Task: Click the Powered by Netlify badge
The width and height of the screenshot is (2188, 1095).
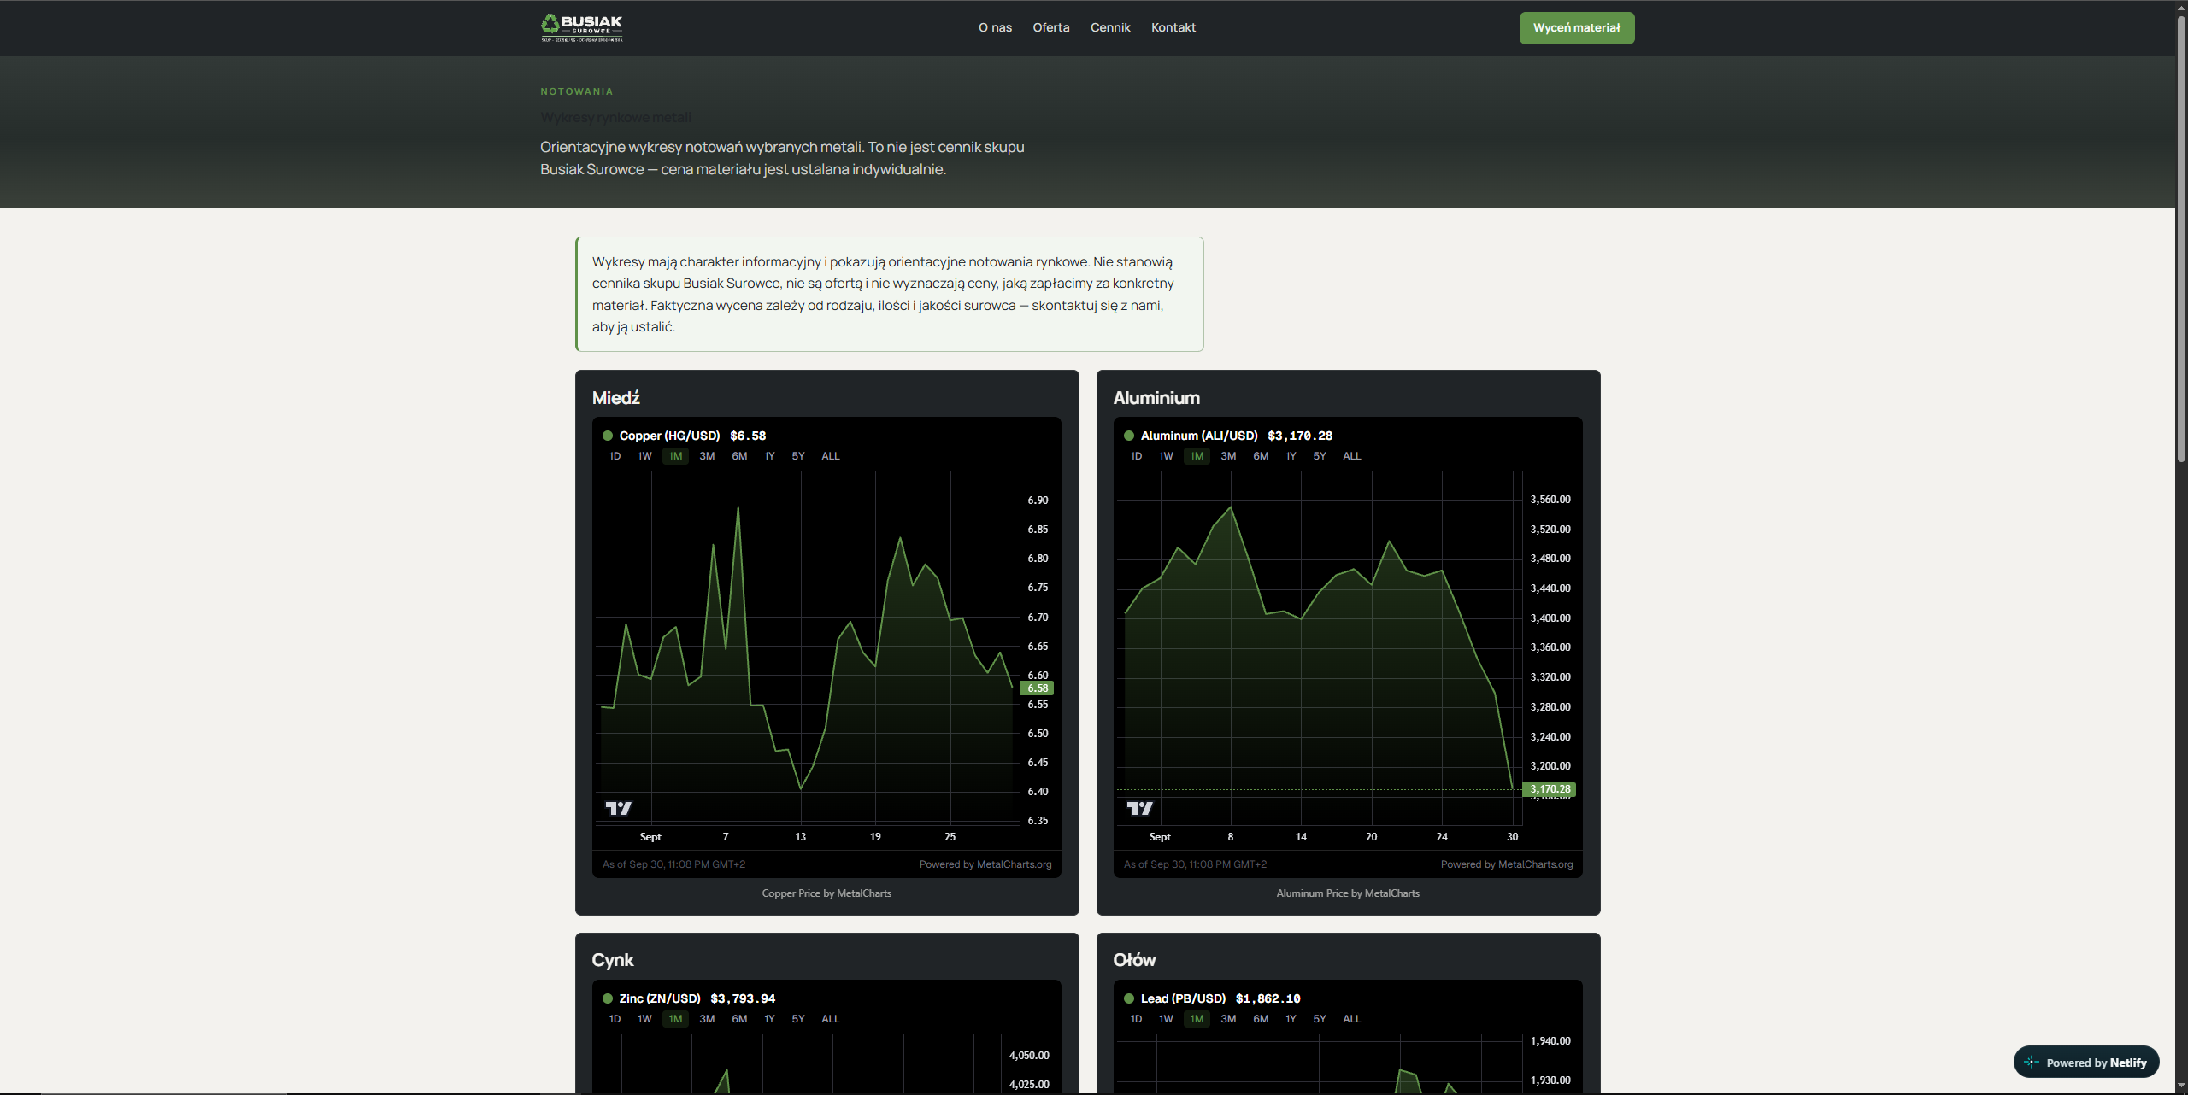Action: [x=2086, y=1063]
